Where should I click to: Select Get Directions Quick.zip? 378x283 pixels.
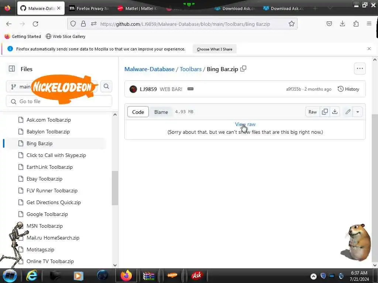tap(54, 202)
